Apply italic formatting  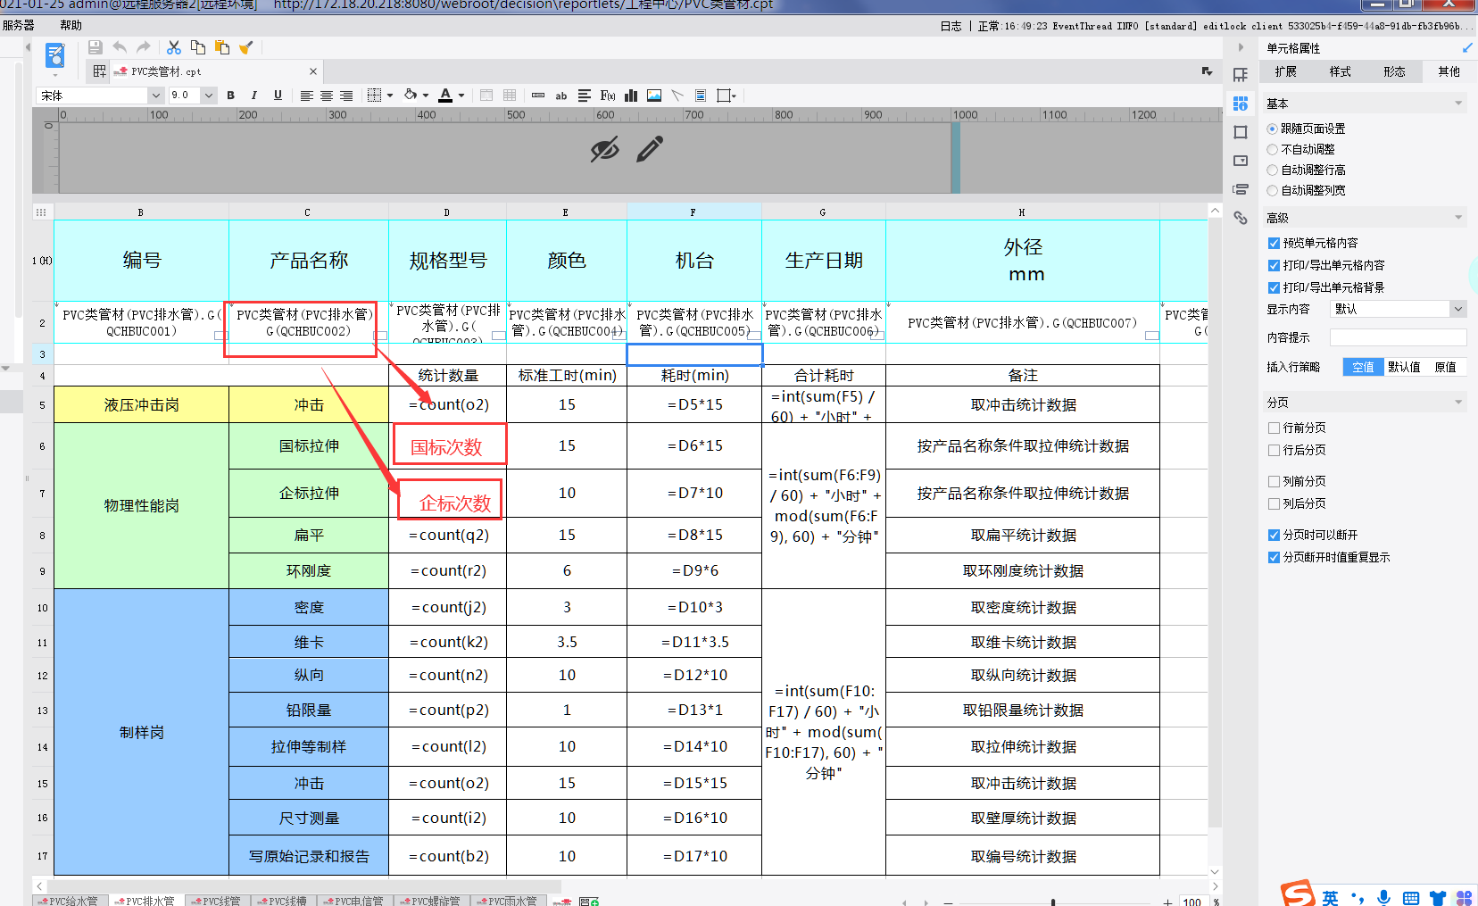pos(254,96)
